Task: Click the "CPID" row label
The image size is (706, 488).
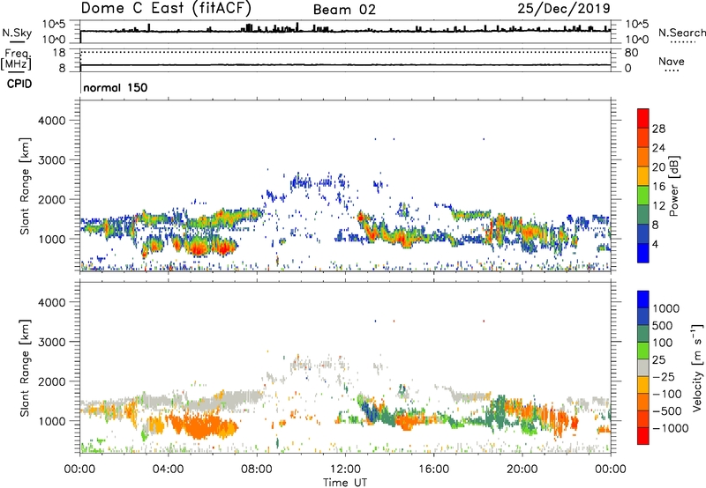Action: [x=19, y=84]
